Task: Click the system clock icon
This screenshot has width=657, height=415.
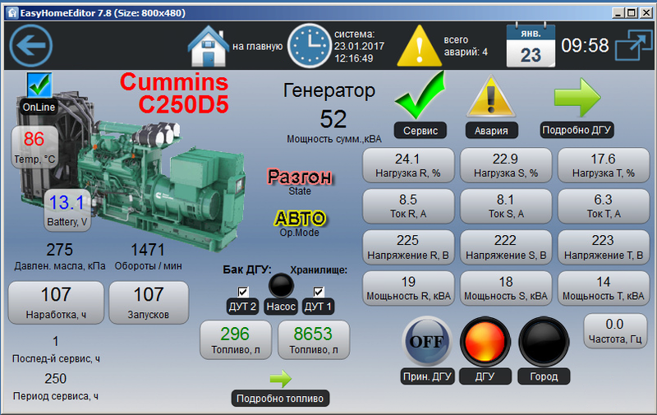Action: pos(308,46)
